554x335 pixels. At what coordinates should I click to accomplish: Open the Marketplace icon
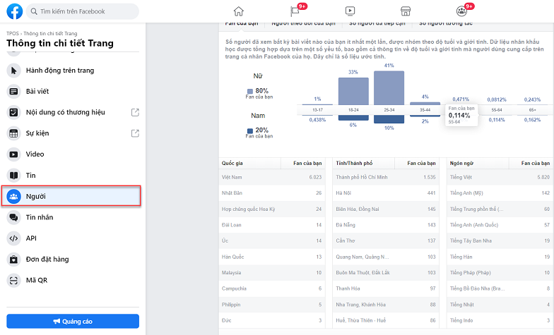click(x=406, y=11)
